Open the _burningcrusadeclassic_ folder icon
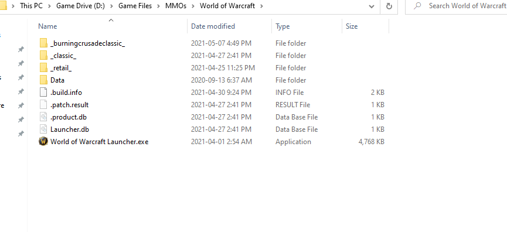Screen dimensions: 507x232 (43, 43)
